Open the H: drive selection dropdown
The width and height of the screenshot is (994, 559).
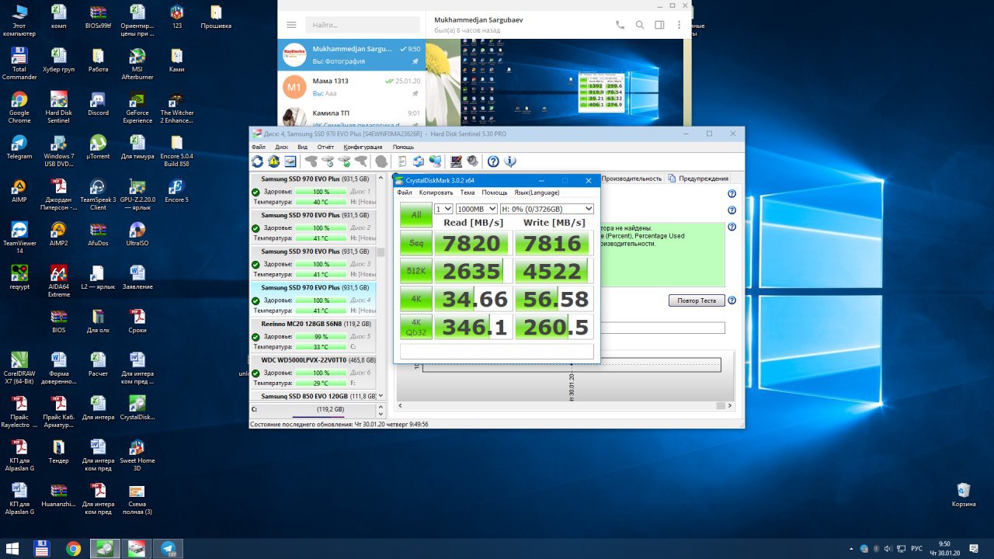point(547,209)
